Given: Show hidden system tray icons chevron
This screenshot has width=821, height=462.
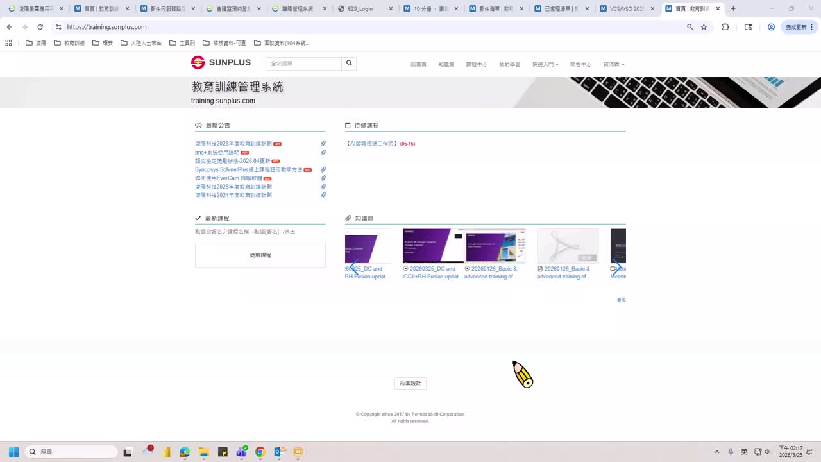Looking at the screenshot, I should coord(716,452).
